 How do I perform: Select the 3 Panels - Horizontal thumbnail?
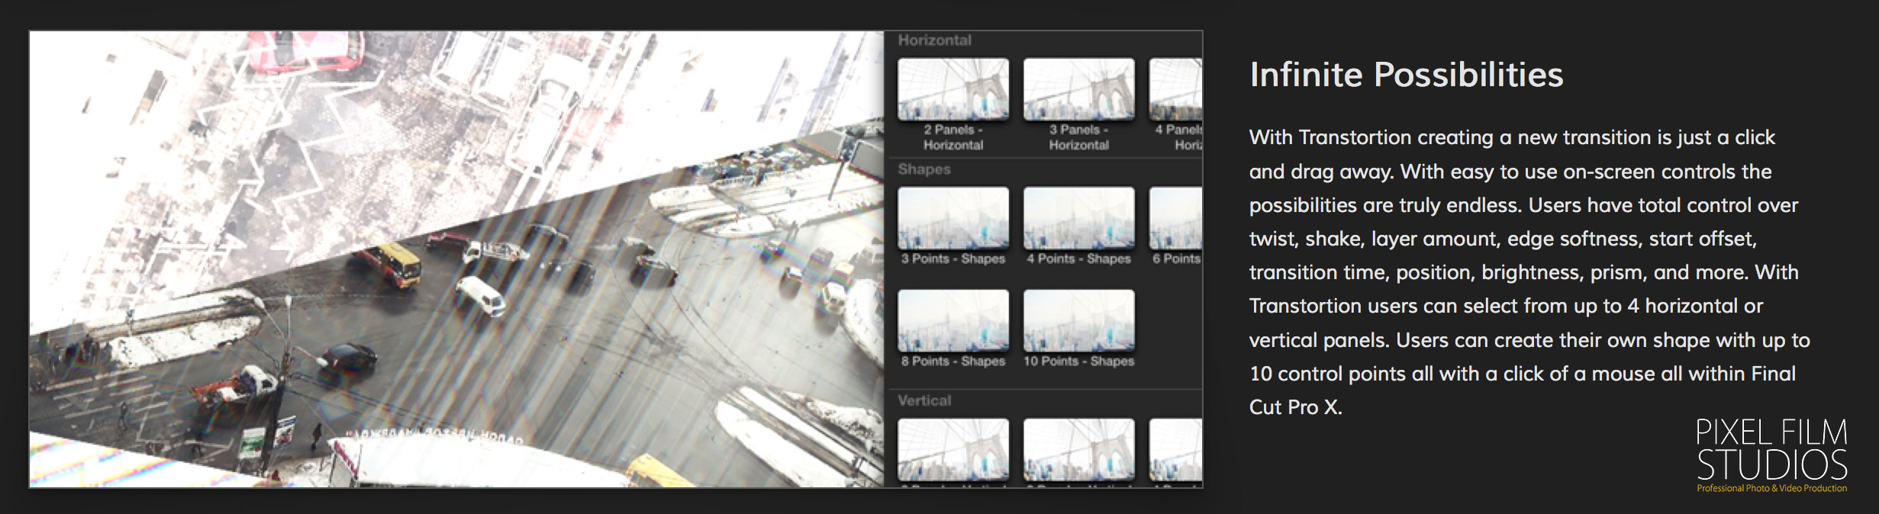point(1078,89)
